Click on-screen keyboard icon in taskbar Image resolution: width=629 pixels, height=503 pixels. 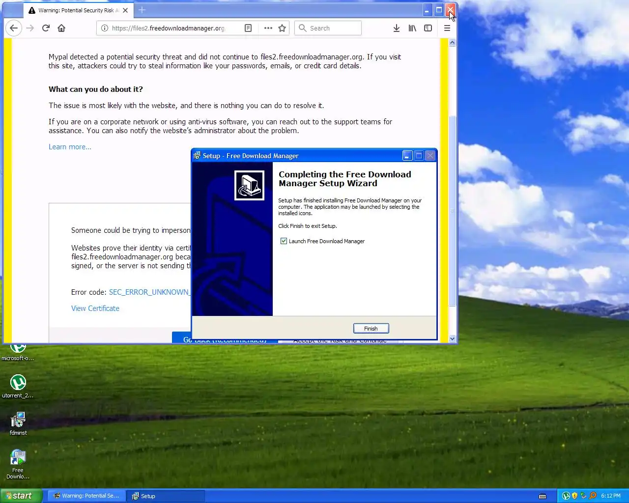543,496
